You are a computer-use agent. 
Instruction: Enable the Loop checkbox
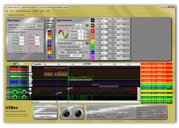[x=59, y=52]
